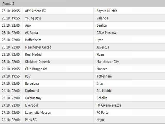Open AEK Athens FC team link
165x124 pixels.
coord(35,11)
